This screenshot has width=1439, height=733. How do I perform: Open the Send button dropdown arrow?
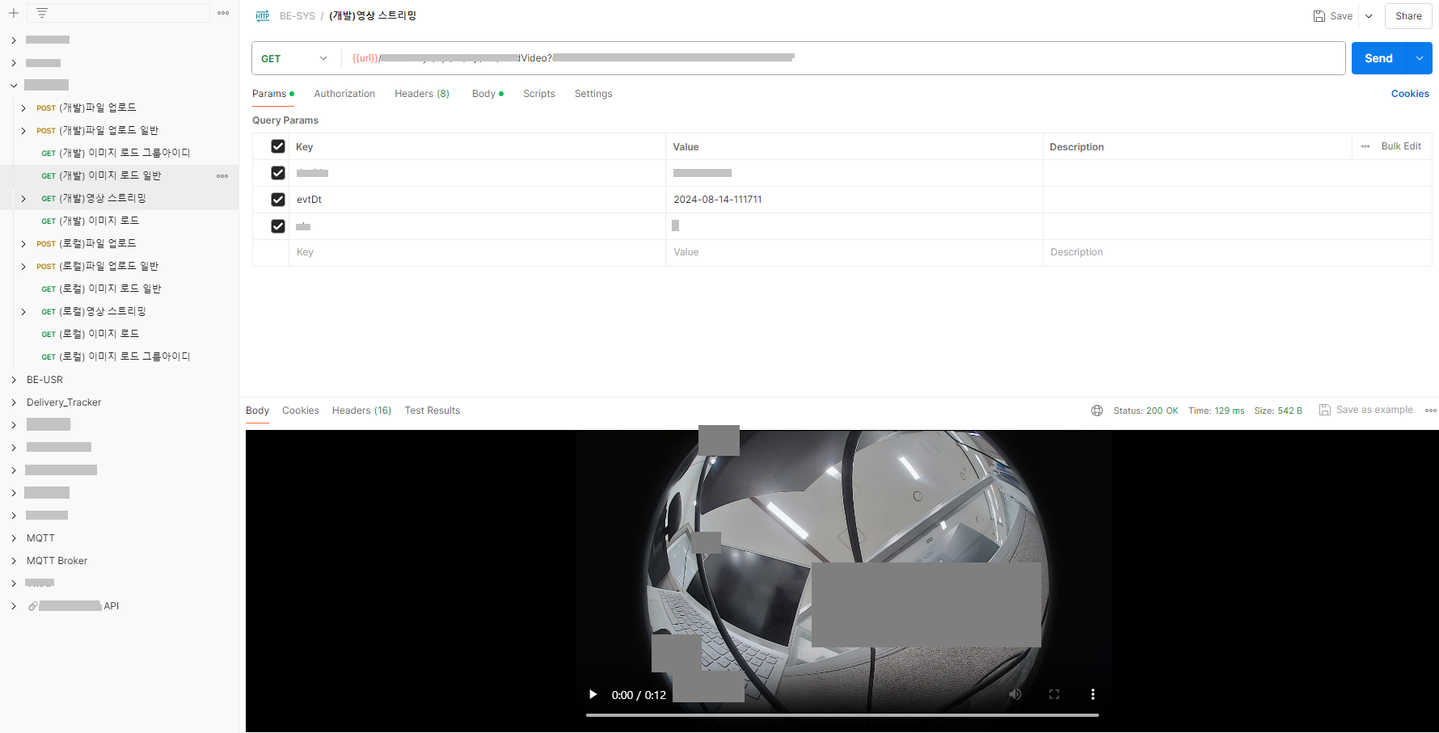[1420, 58]
